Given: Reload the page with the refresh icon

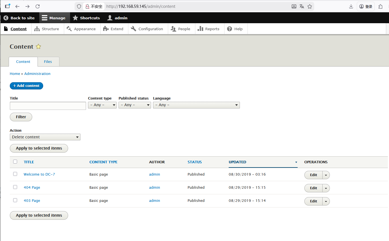Looking at the screenshot, I should (x=38, y=6).
